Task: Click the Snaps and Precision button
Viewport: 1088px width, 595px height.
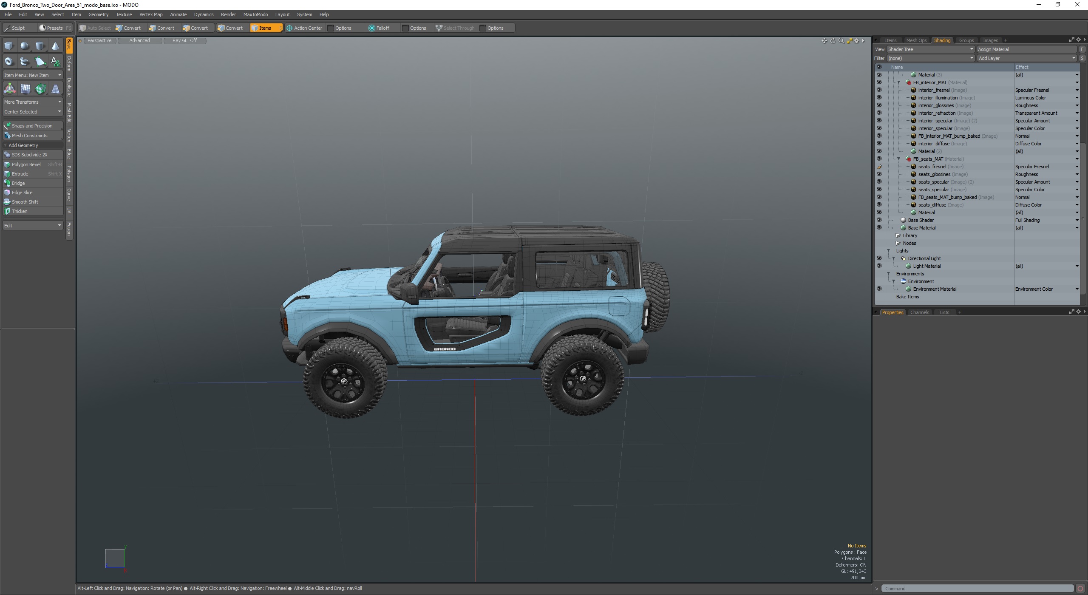Action: click(33, 126)
